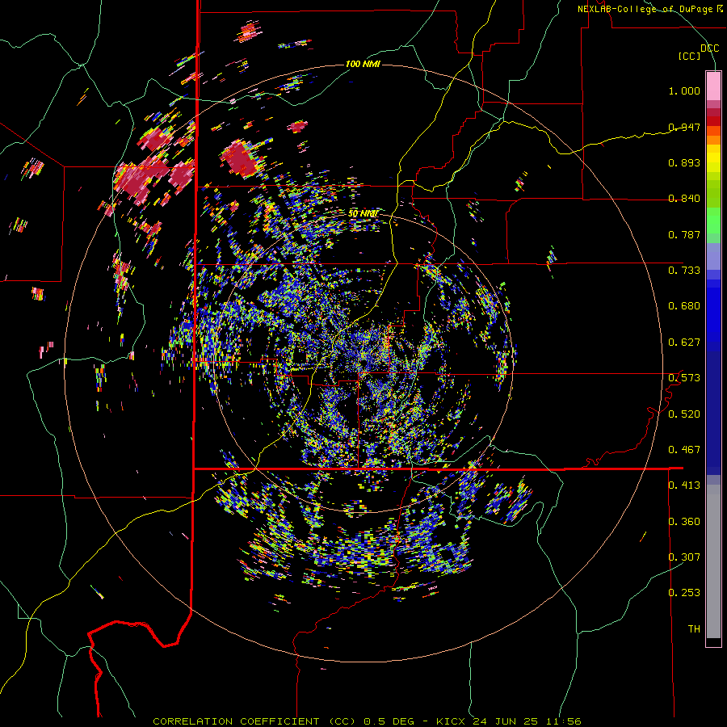Click the 0.520 scale value
This screenshot has height=727, width=727.
click(684, 414)
